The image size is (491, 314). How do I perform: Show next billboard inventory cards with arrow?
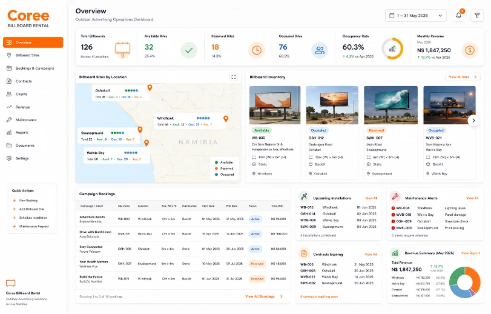pos(473,121)
